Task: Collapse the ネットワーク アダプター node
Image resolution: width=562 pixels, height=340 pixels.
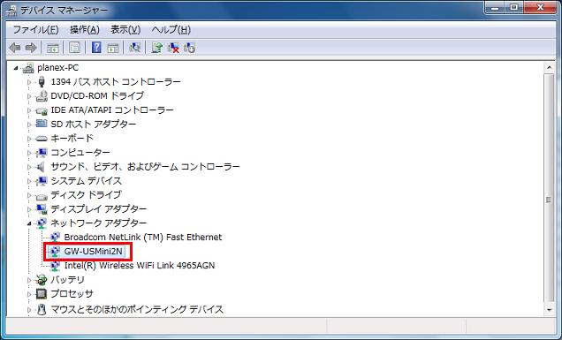Action: click(x=29, y=223)
